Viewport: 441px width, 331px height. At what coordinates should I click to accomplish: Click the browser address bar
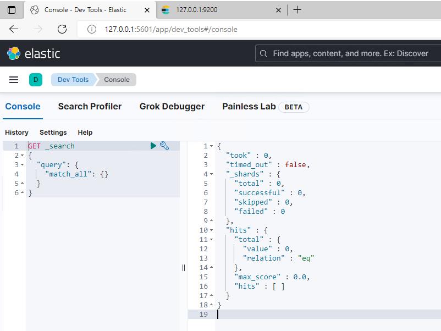click(259, 29)
